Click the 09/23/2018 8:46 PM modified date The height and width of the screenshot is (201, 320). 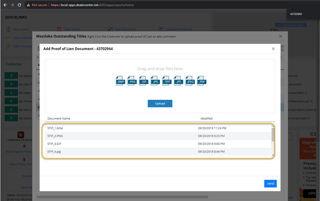tap(211, 152)
